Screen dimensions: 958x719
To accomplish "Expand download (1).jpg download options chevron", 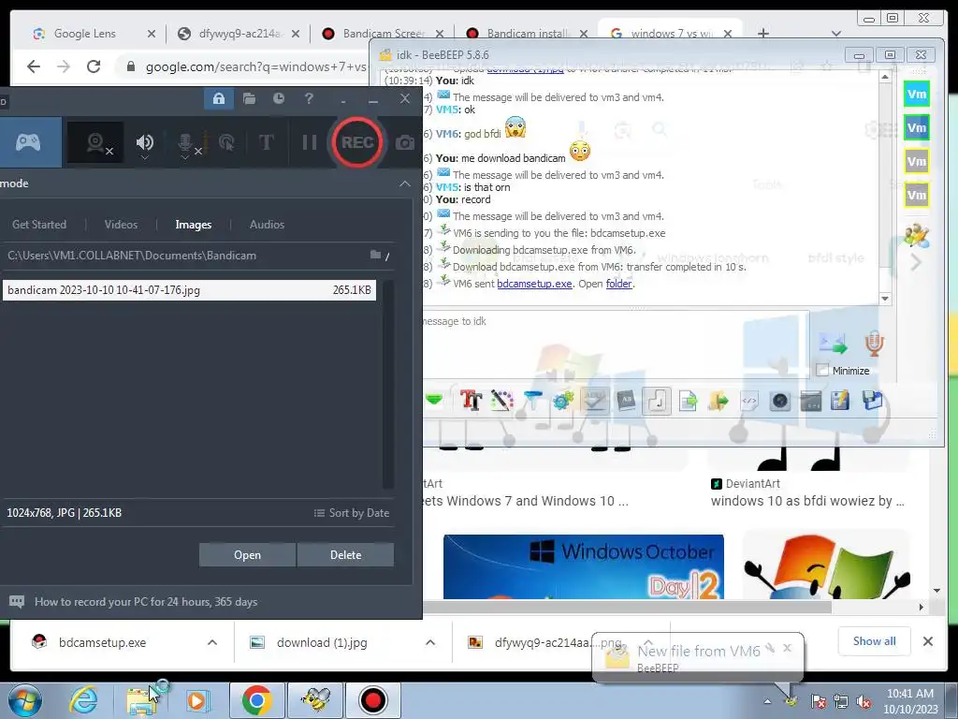I will [430, 642].
